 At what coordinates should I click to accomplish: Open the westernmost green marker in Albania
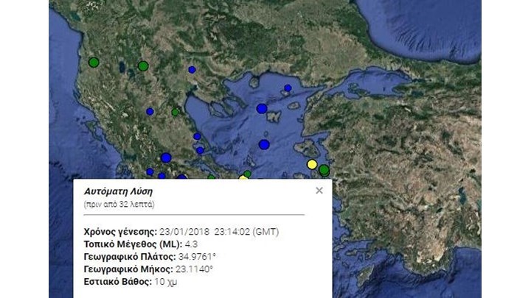coord(94,63)
